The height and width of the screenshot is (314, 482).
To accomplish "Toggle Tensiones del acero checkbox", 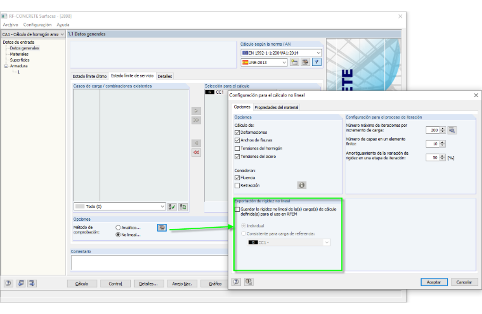I will [237, 157].
